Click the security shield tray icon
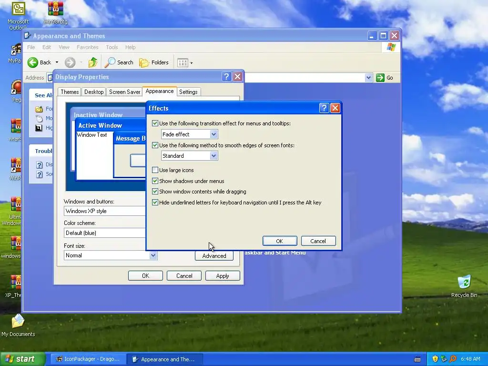The height and width of the screenshot is (366, 488). click(x=435, y=359)
